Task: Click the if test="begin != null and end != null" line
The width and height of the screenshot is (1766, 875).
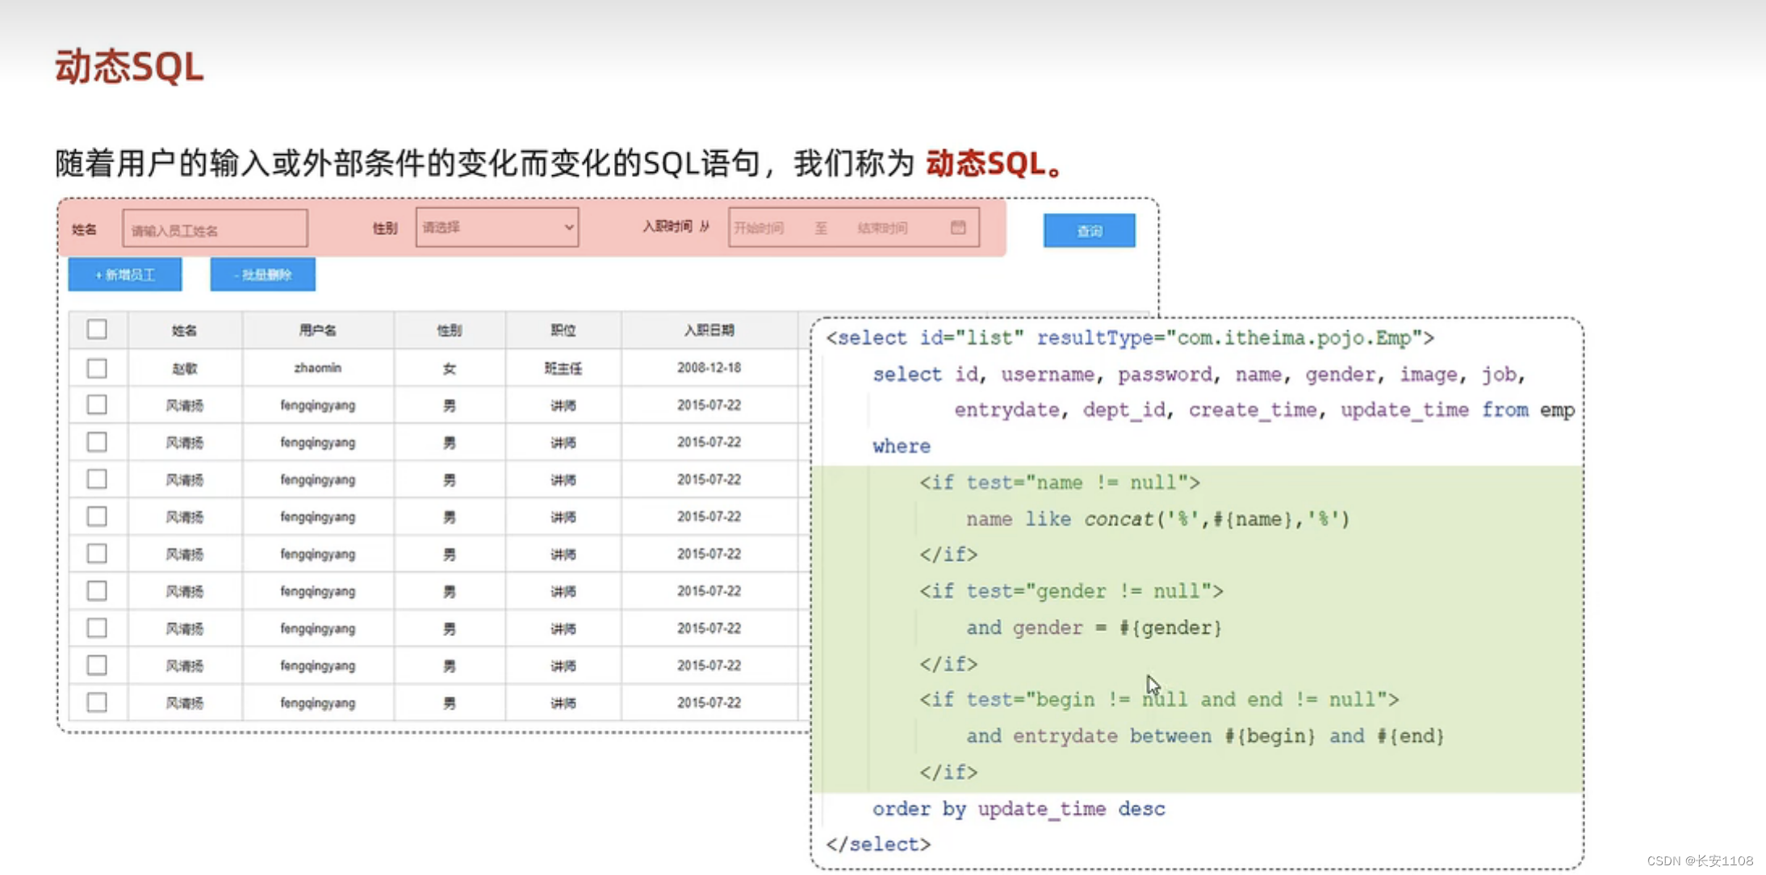Action: pos(1159,699)
